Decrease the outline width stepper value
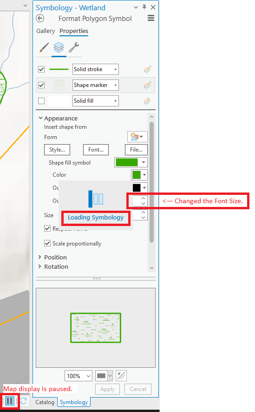Screen dimensions: 255x412 143,204
